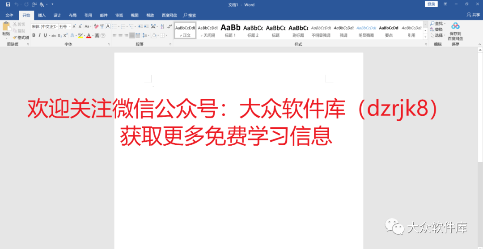Click 保存到百度网盘 button
The height and width of the screenshot is (249, 483).
[x=455, y=31]
